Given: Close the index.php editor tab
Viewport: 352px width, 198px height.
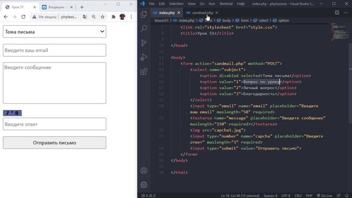Looking at the screenshot, I should [179, 13].
